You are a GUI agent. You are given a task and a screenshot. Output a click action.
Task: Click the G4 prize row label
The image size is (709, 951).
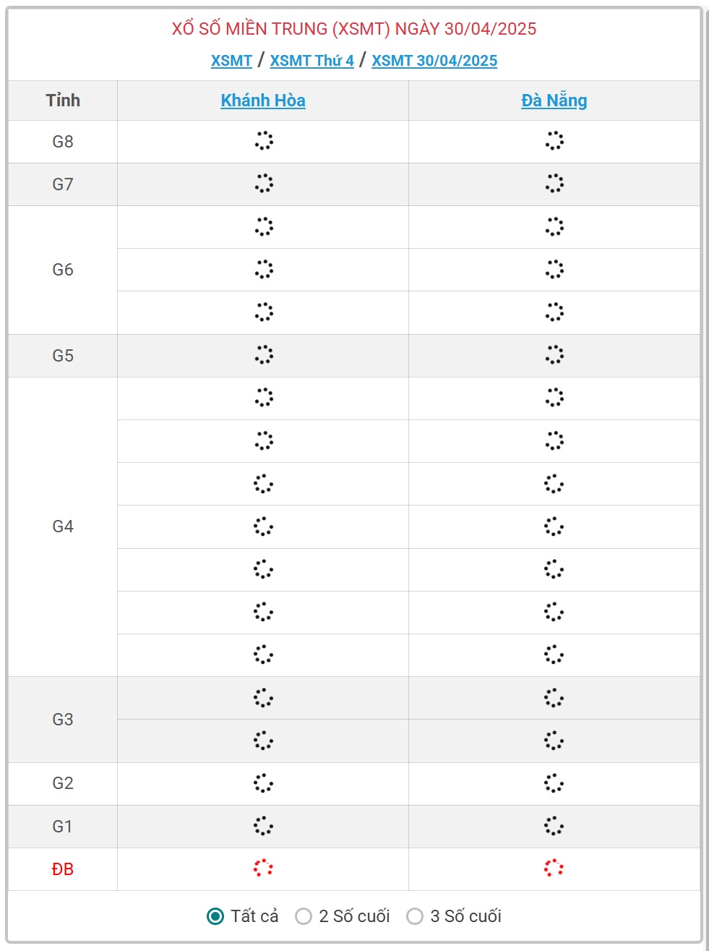click(x=63, y=526)
